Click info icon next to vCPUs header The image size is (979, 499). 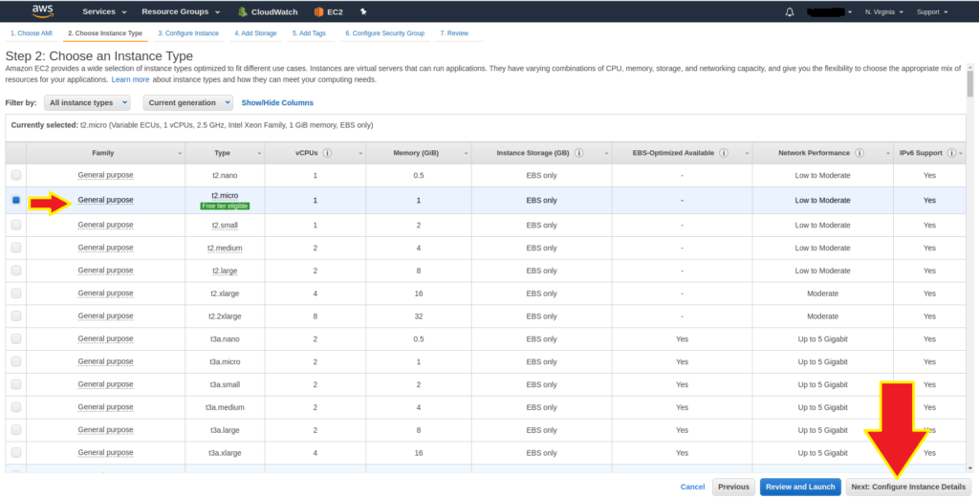click(x=327, y=153)
